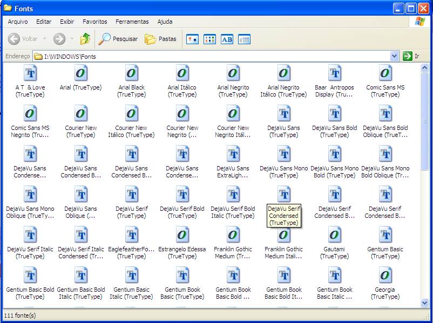Click the Voltar back button
This screenshot has width=433, height=323.
tap(23, 39)
